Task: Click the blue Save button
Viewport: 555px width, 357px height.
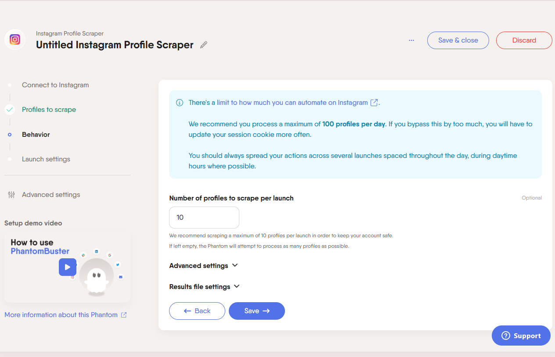Action: pos(257,311)
